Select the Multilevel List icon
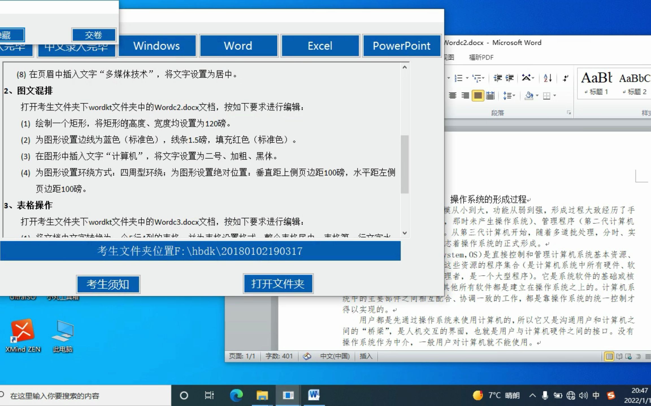 pyautogui.click(x=477, y=78)
